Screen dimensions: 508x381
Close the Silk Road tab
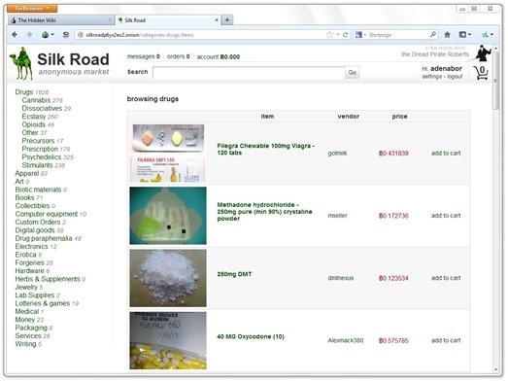(x=217, y=20)
